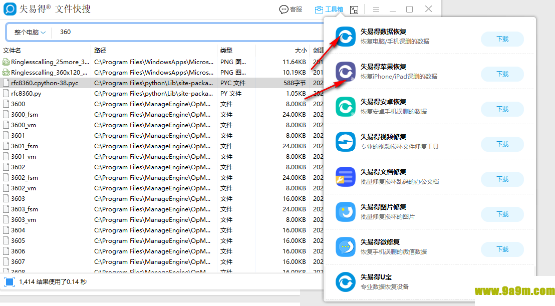Click the file icon of 3600_fsm
Image resolution: width=555 pixels, height=306 pixels.
[6, 115]
